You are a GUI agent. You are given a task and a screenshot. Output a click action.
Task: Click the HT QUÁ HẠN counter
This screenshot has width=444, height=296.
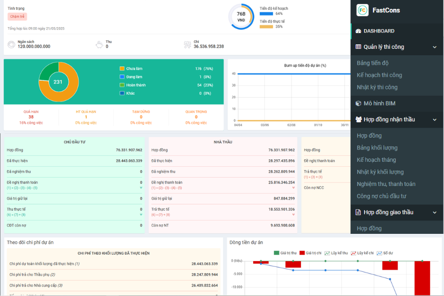pyautogui.click(x=86, y=117)
